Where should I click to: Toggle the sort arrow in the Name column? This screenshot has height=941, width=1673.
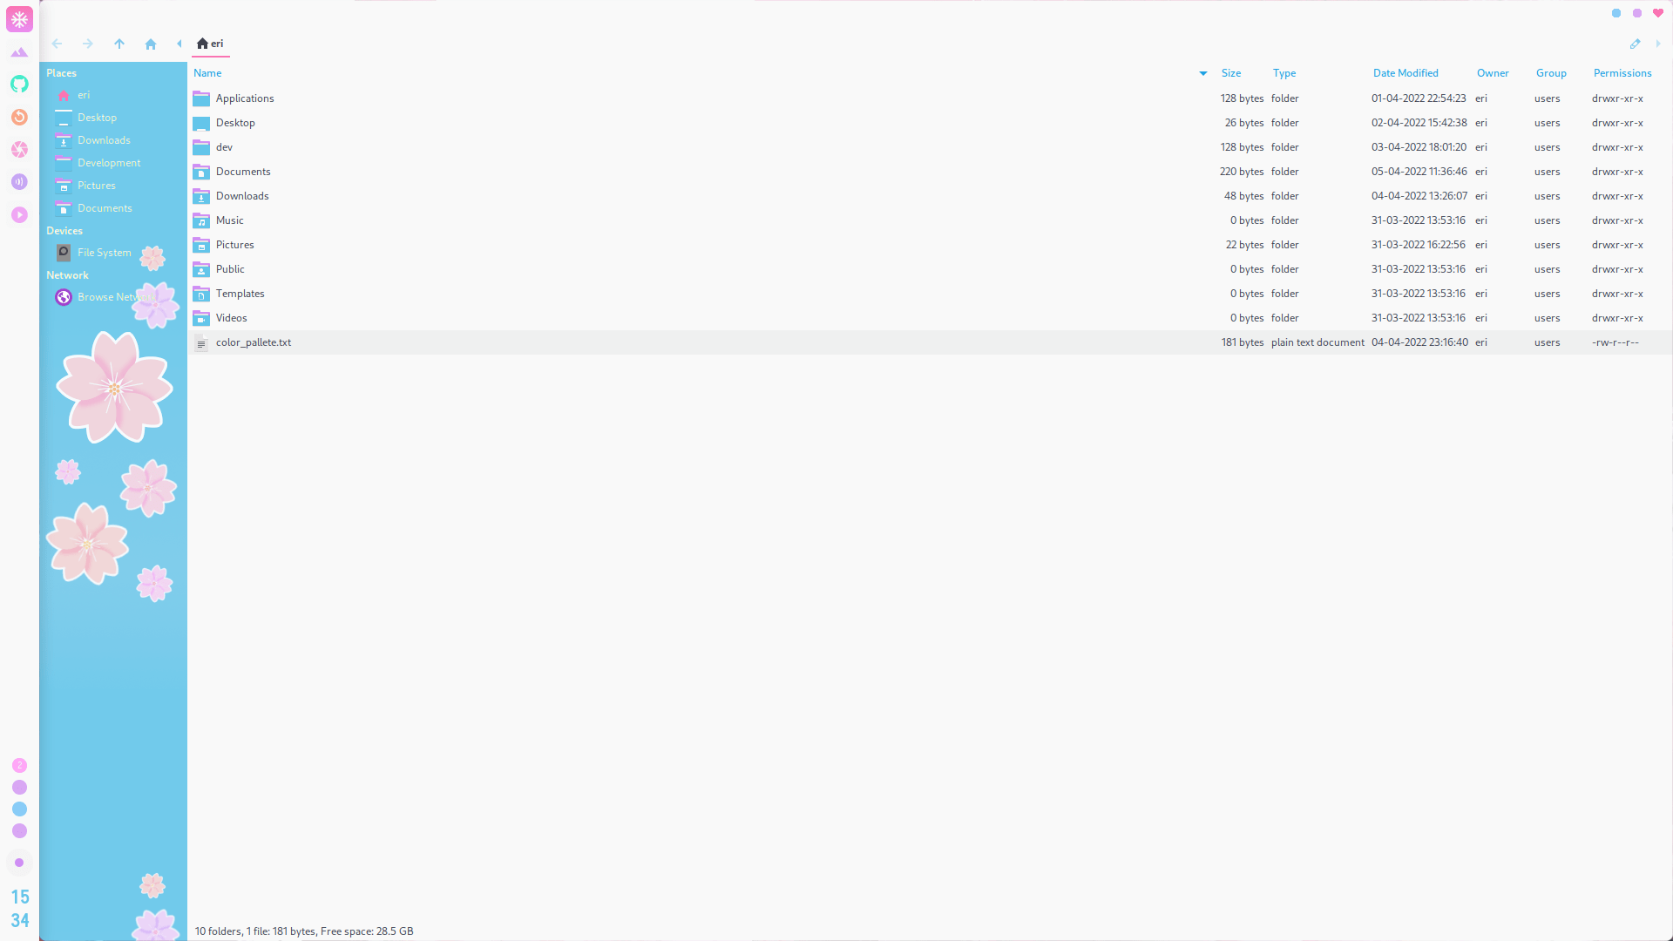pos(1203,73)
